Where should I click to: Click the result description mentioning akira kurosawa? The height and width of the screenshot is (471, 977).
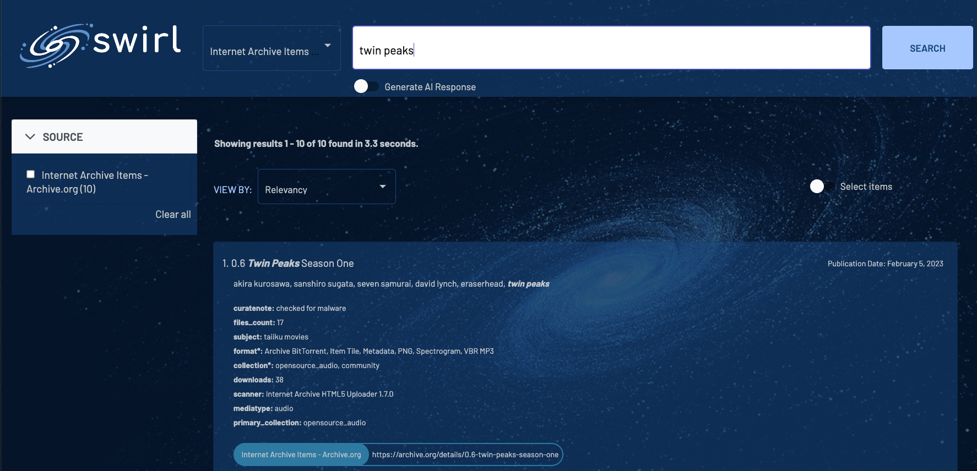pyautogui.click(x=392, y=284)
